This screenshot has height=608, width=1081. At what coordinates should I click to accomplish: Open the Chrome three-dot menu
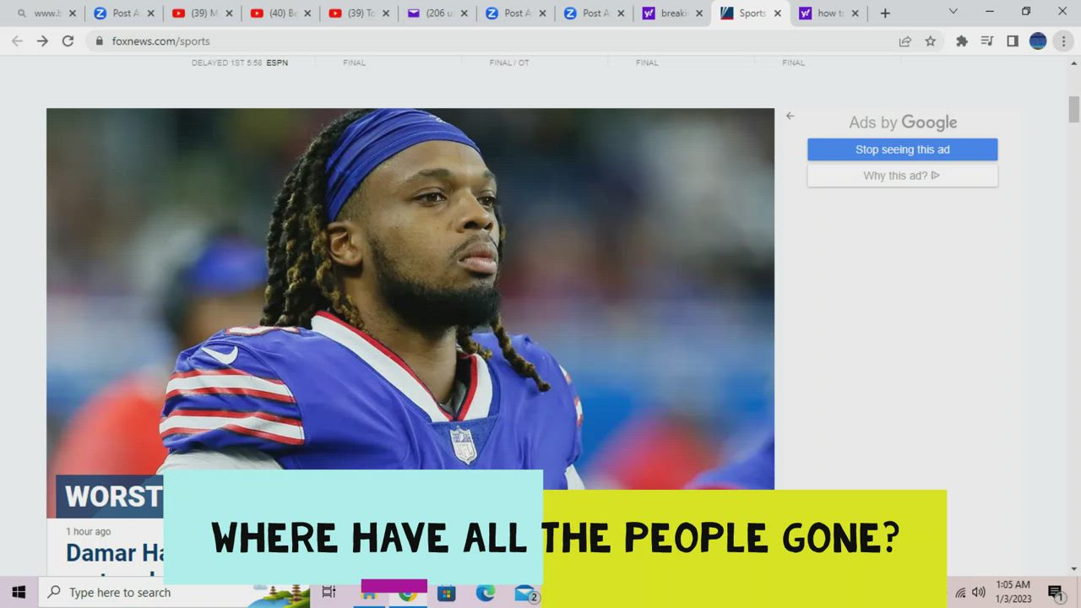pos(1063,41)
